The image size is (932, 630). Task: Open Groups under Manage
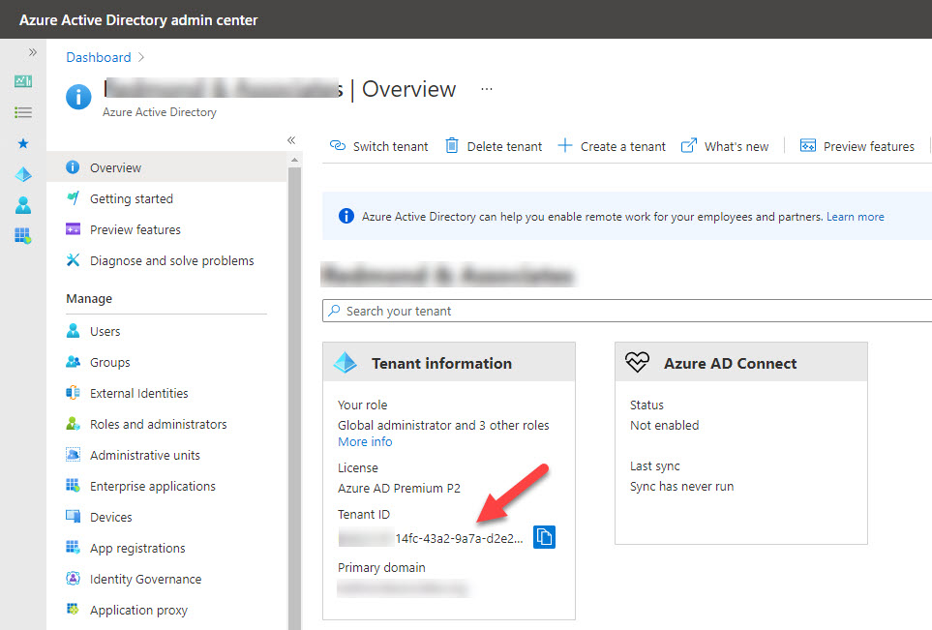click(110, 362)
